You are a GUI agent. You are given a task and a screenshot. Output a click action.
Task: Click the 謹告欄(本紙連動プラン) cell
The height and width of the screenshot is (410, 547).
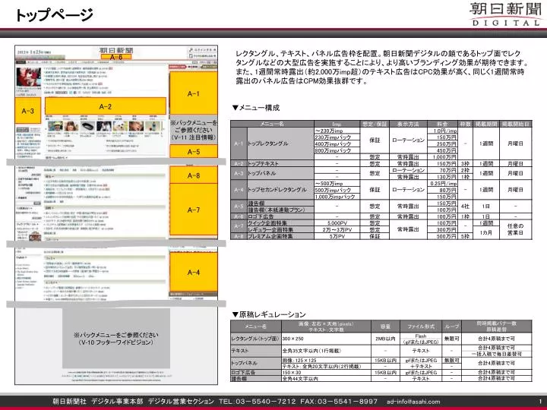tap(280, 210)
